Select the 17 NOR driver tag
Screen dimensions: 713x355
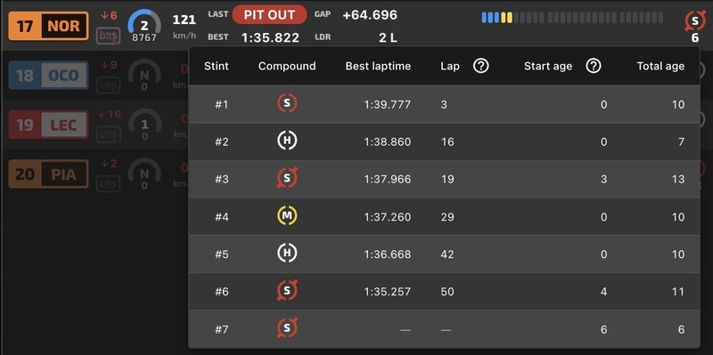48,26
